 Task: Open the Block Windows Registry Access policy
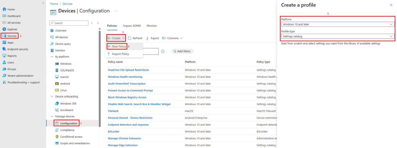tap(127, 97)
